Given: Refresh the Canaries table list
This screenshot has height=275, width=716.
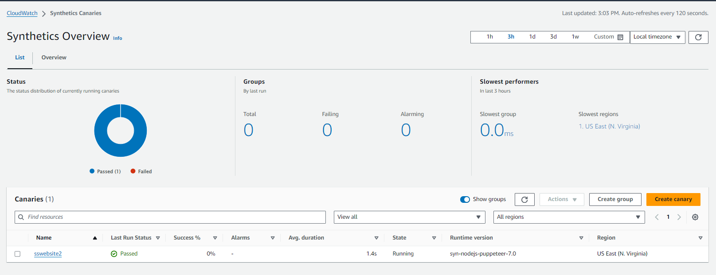Looking at the screenshot, I should tap(524, 200).
